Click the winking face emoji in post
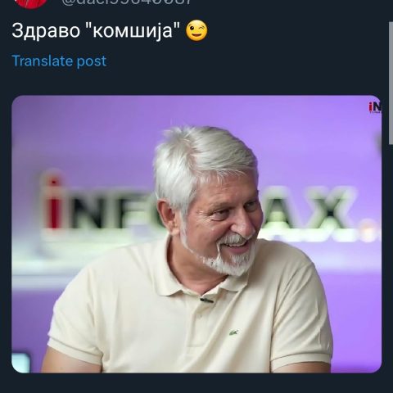Viewport: 393px width, 393px height. click(196, 30)
